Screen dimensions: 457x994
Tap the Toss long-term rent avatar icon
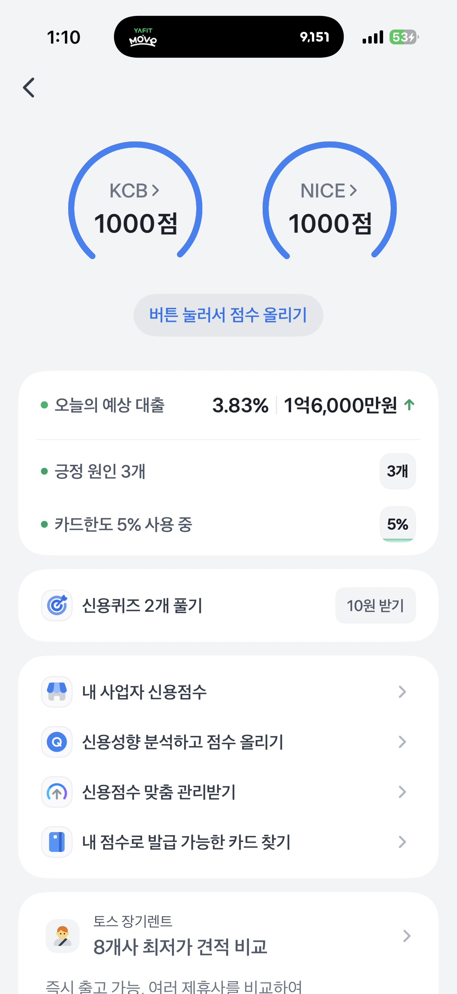63,936
